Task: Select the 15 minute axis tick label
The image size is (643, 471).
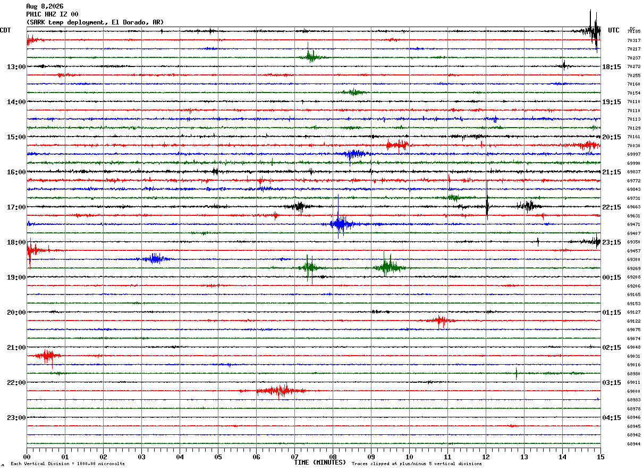Action: (x=600, y=457)
